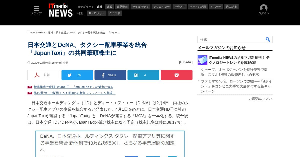
Task: Click the article headline text
Action: (87, 49)
